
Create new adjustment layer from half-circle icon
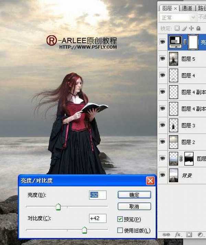click(201, 235)
